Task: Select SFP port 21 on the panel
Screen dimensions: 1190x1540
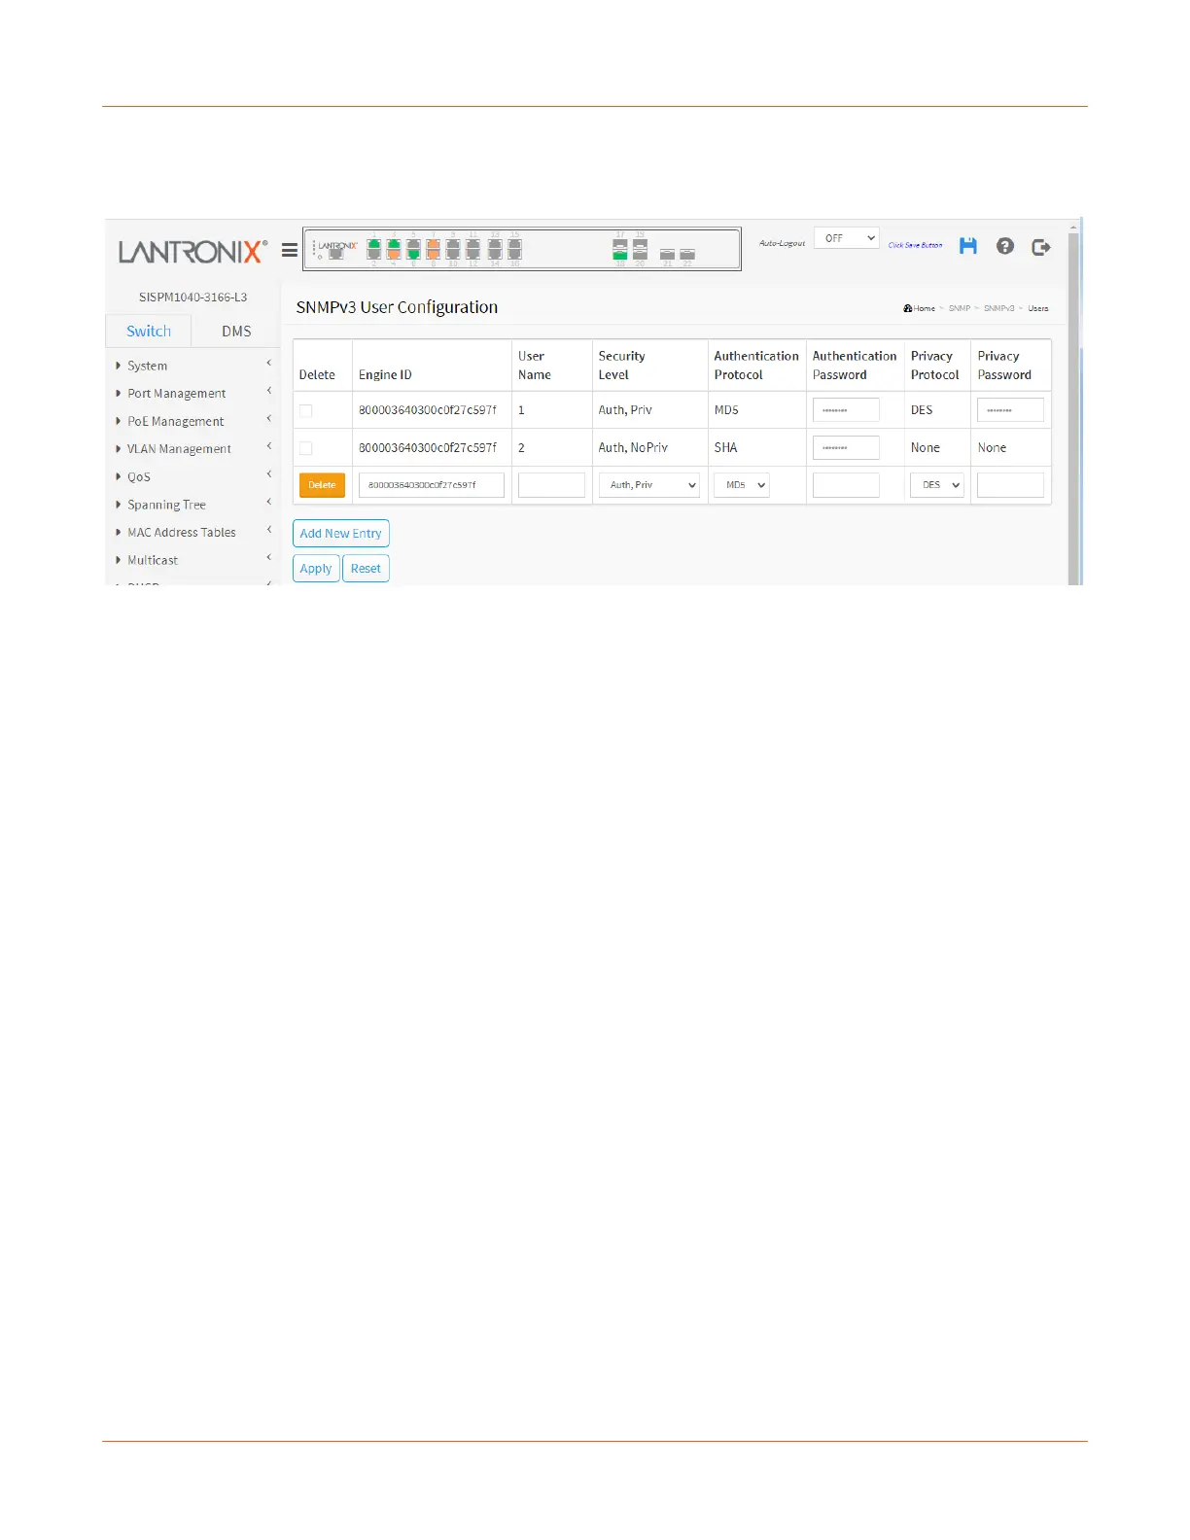Action: (667, 254)
